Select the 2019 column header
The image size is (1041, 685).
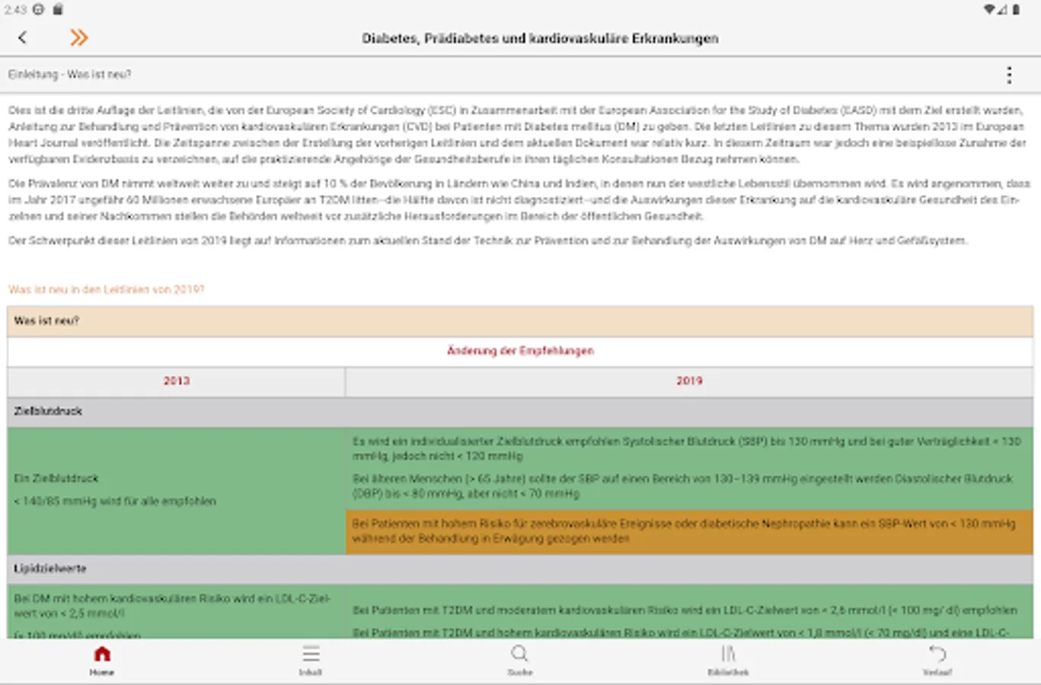pos(689,381)
